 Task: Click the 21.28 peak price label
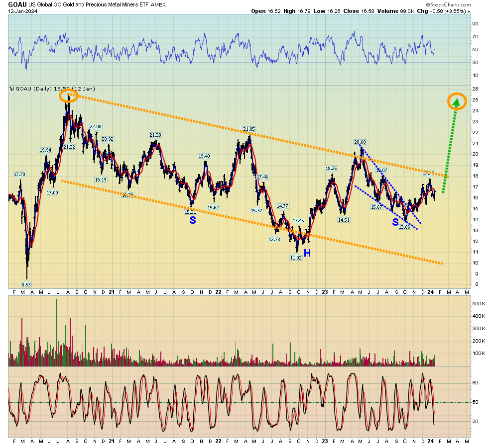(x=155, y=135)
